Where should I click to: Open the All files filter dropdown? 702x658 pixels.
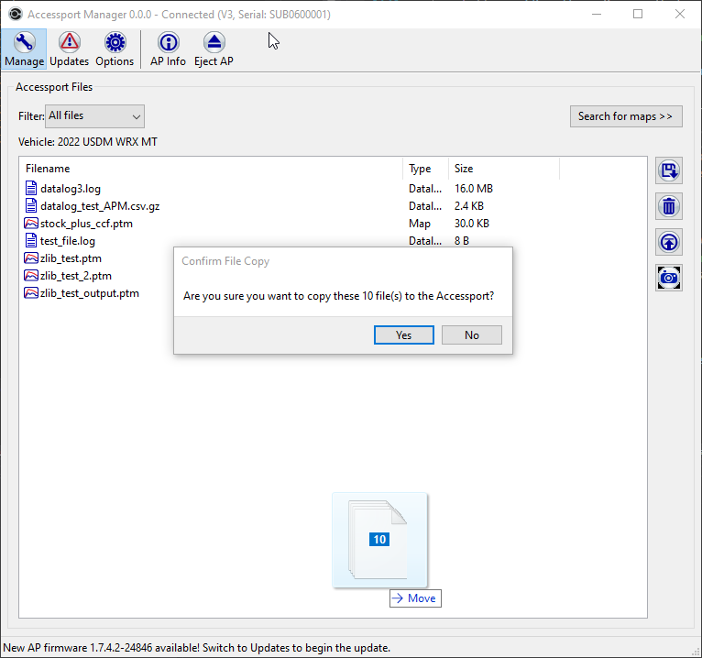click(94, 116)
